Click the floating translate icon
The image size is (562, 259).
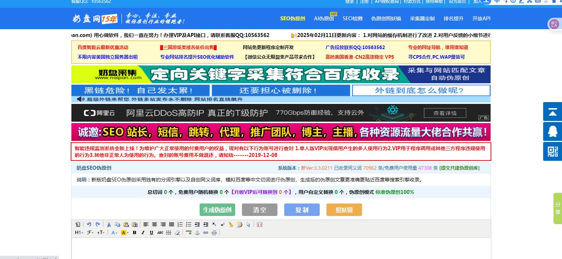pyautogui.click(x=554, y=24)
